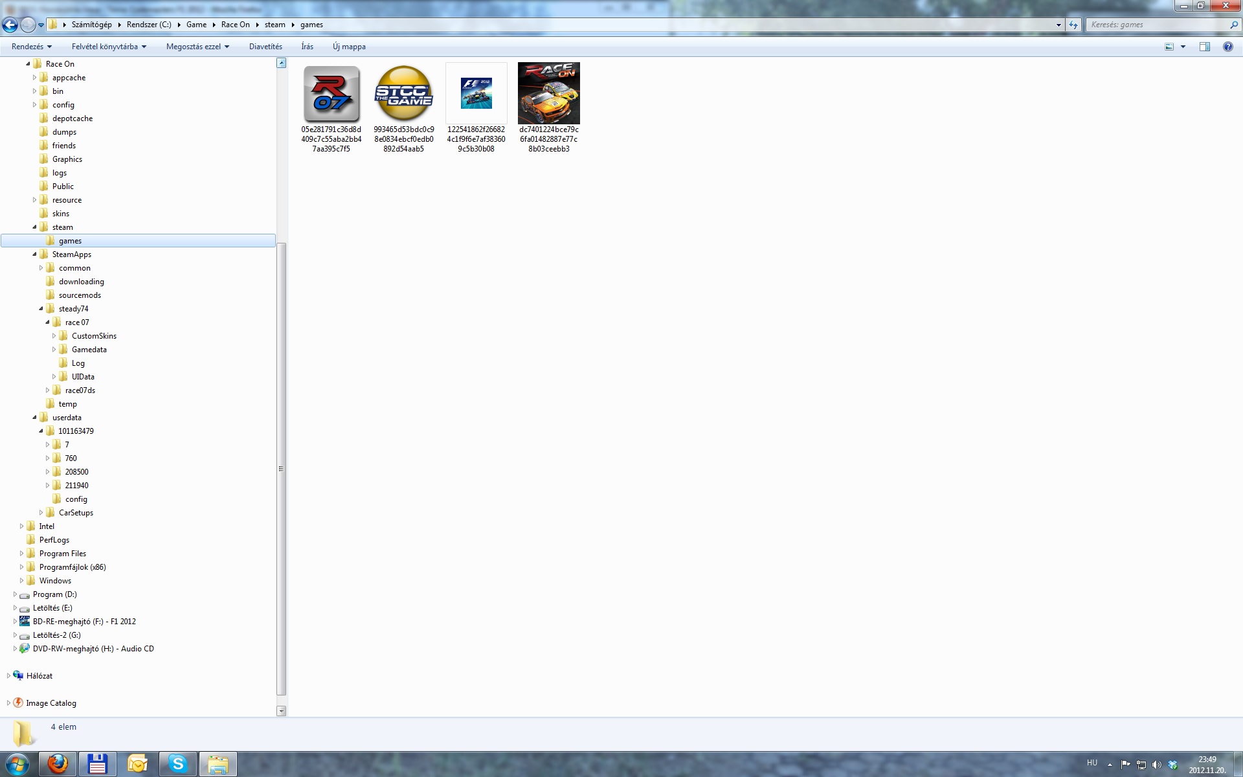This screenshot has width=1243, height=777.
Task: Click the Rendszer (C:) breadcrumb
Action: click(149, 25)
